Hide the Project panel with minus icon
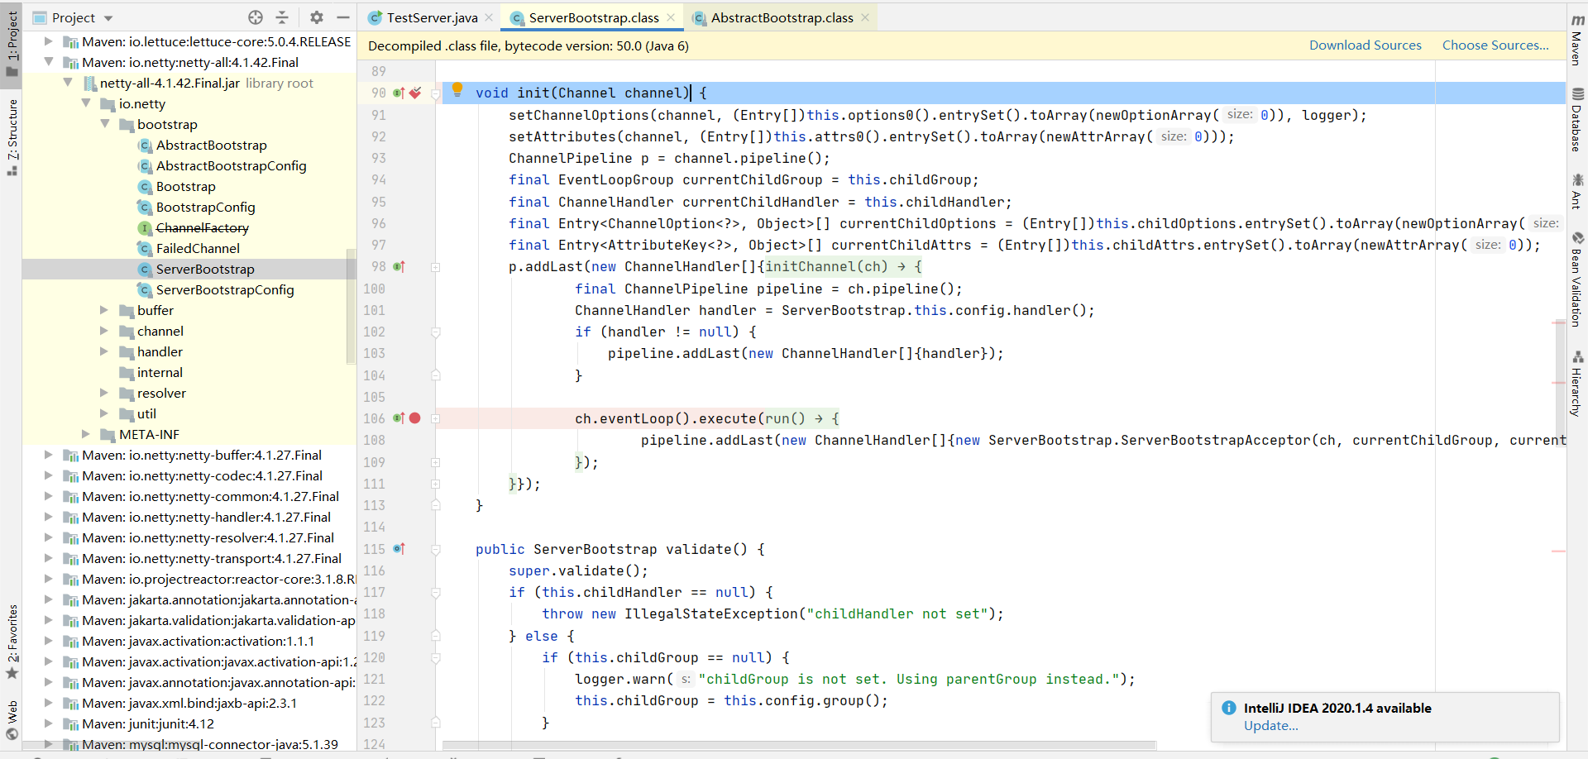 (x=342, y=17)
